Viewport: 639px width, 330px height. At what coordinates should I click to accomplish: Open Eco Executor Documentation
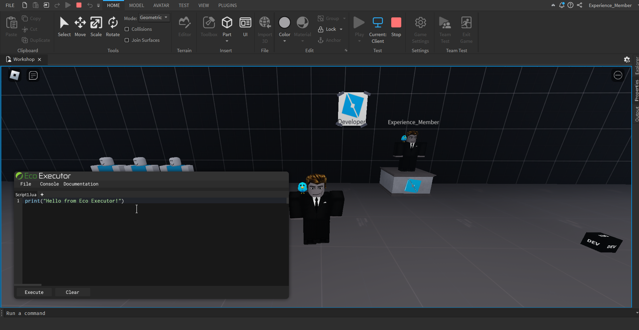tap(81, 184)
